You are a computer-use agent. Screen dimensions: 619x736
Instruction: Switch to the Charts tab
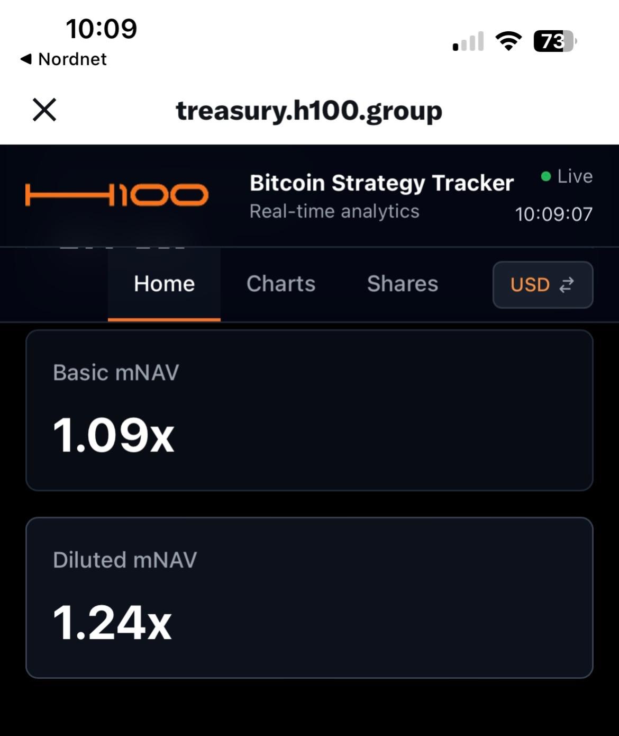(x=281, y=284)
